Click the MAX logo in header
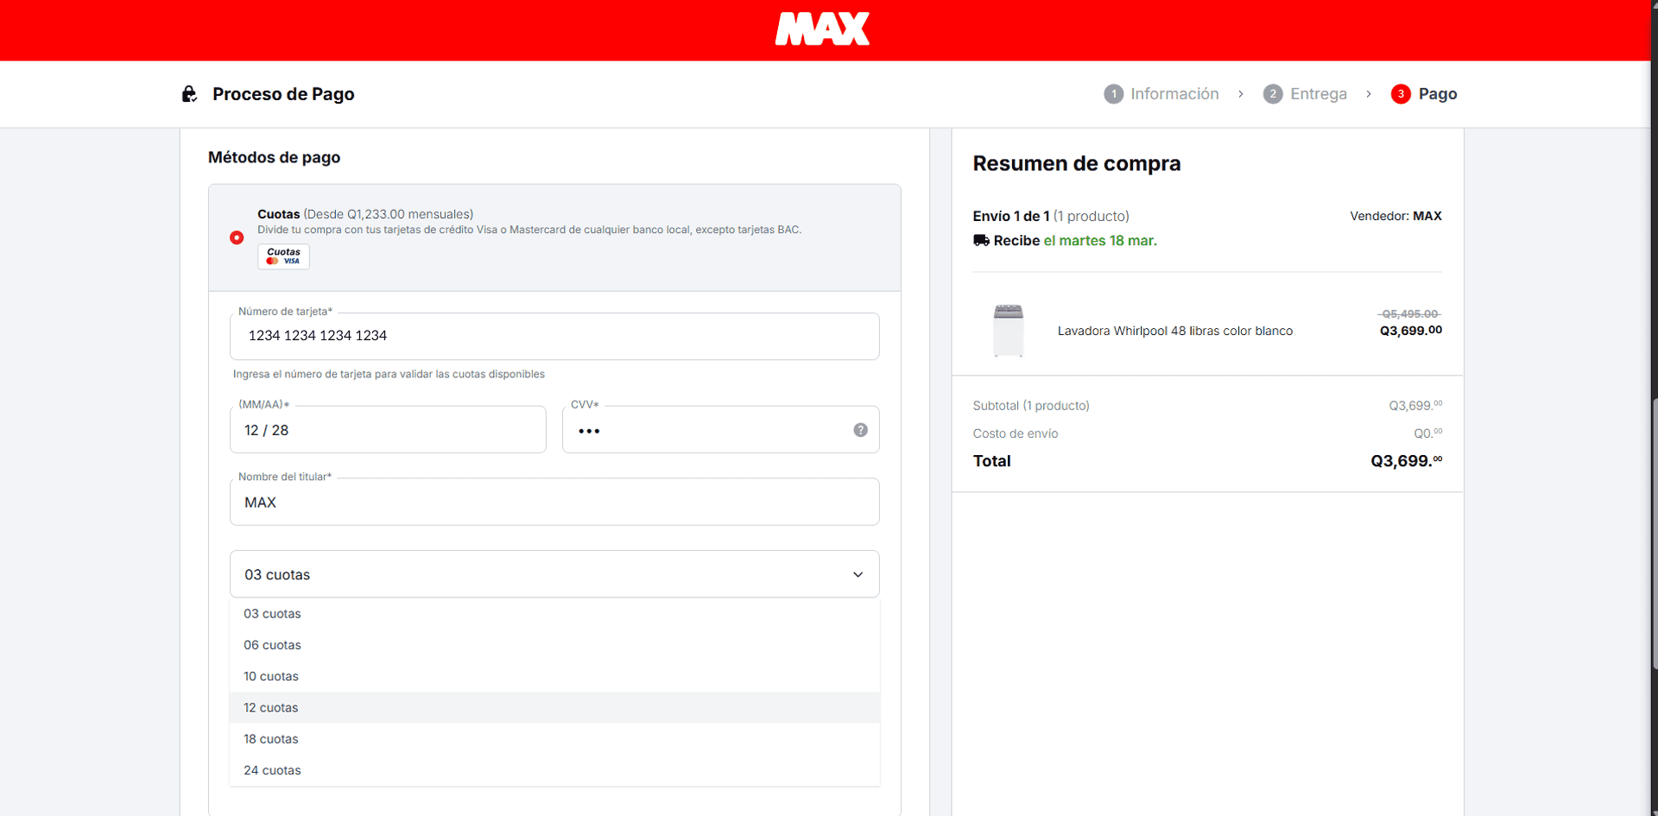The width and height of the screenshot is (1658, 816). (x=822, y=29)
